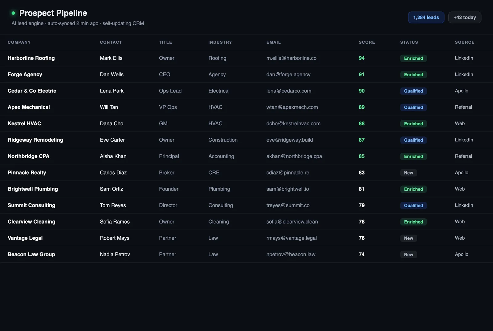Viewport: 493px width, 331px height.
Task: Sort by the SCORE column header
Action: click(367, 42)
